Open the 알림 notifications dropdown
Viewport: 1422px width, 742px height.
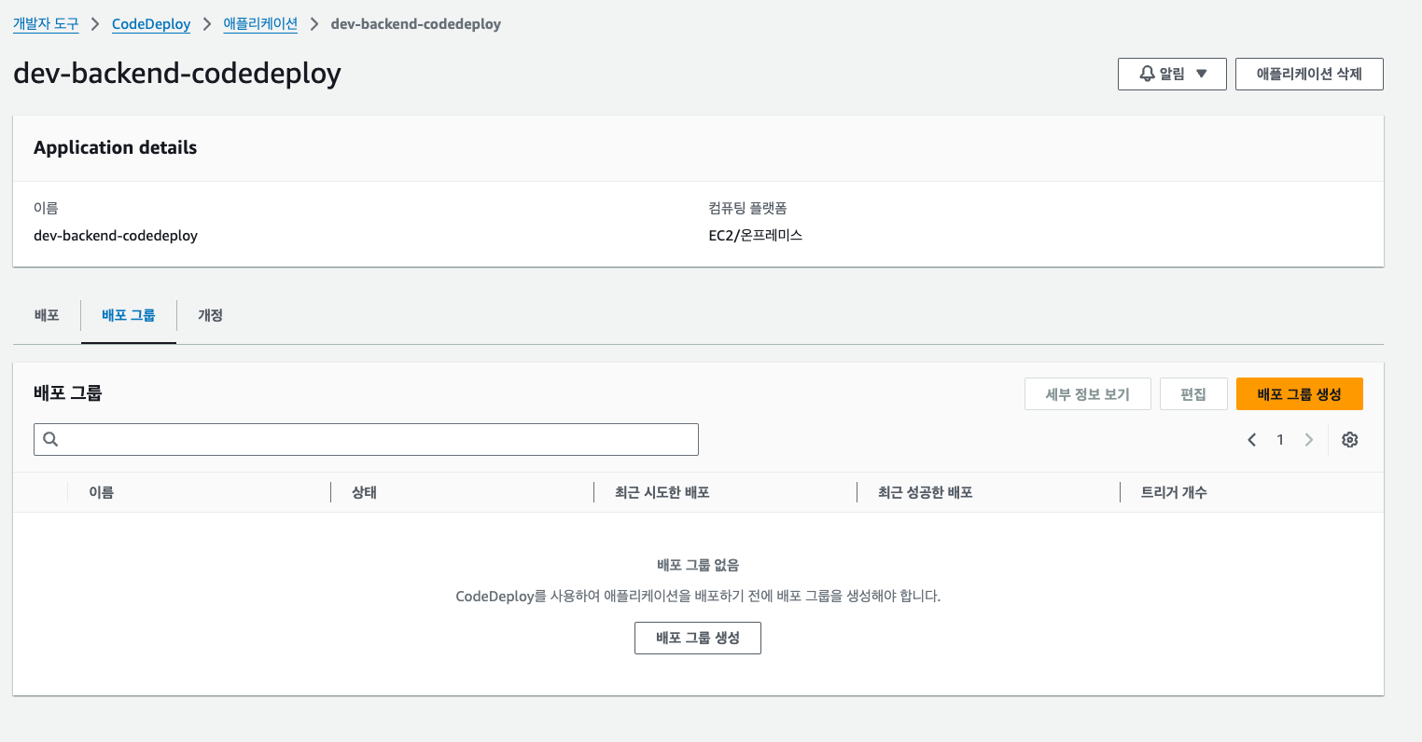(1172, 74)
